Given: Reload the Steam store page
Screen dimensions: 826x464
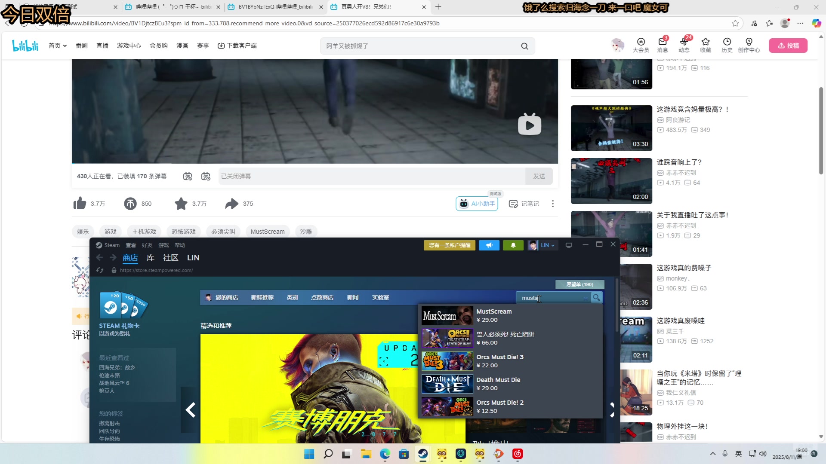Looking at the screenshot, I should (x=100, y=270).
